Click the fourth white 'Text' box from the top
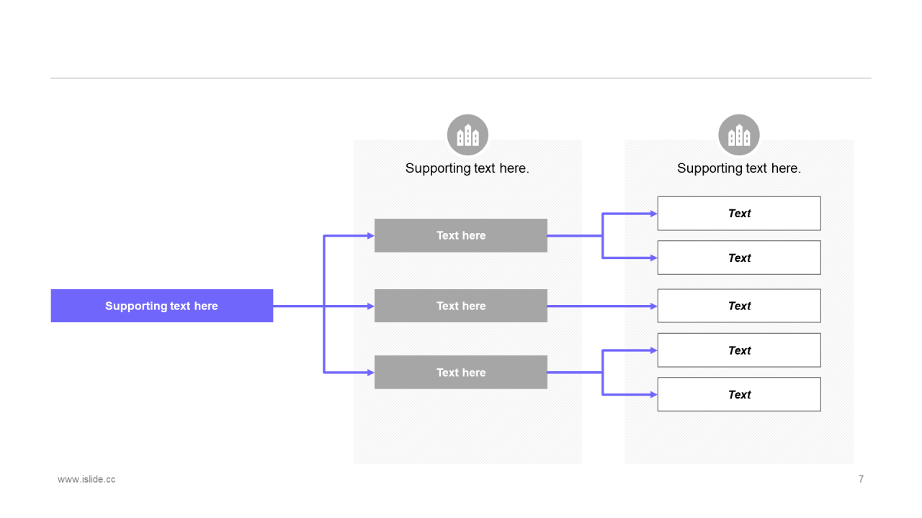 point(739,350)
